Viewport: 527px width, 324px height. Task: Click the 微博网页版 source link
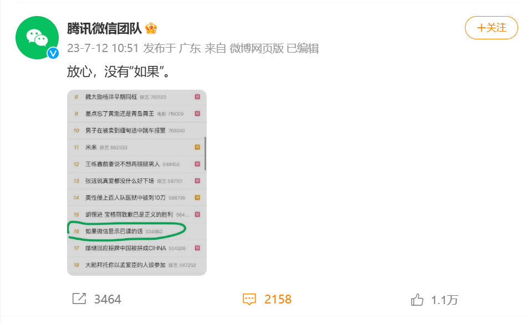(257, 48)
